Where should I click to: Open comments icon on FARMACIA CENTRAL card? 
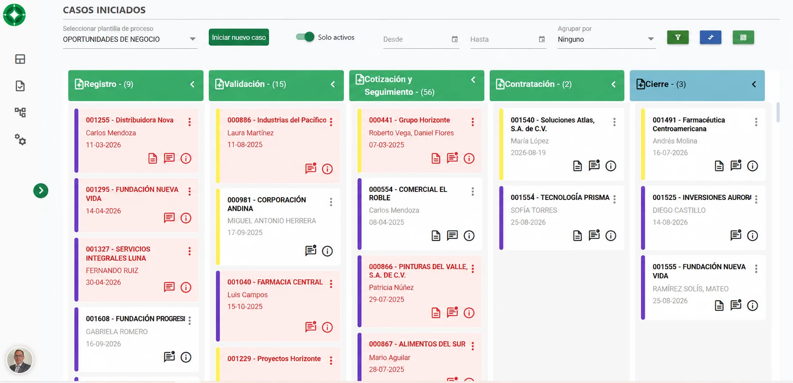[311, 327]
